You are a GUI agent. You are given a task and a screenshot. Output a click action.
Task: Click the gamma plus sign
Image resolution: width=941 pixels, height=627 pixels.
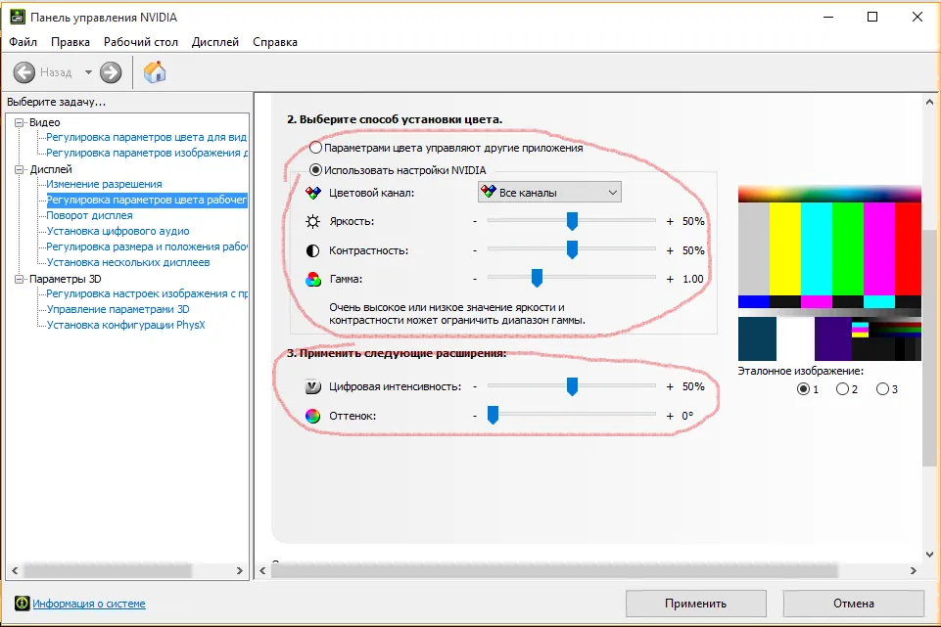[x=670, y=279]
